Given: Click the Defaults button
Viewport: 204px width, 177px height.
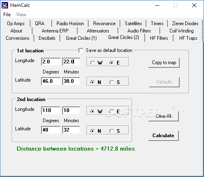Looking at the screenshot, I should coord(165,82).
